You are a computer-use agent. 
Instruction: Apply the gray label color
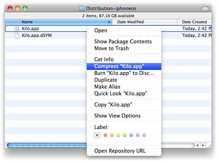(x=144, y=135)
